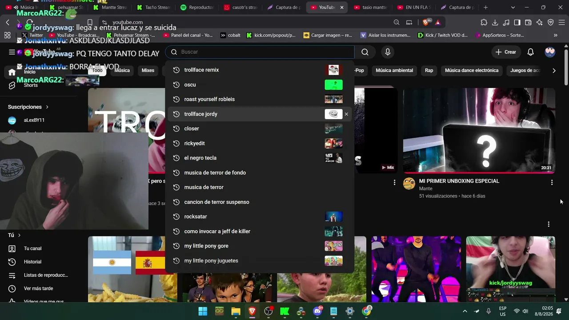Open 'Cargar imagen' bookmark
Viewport: 569px width, 320px height.
328,35
